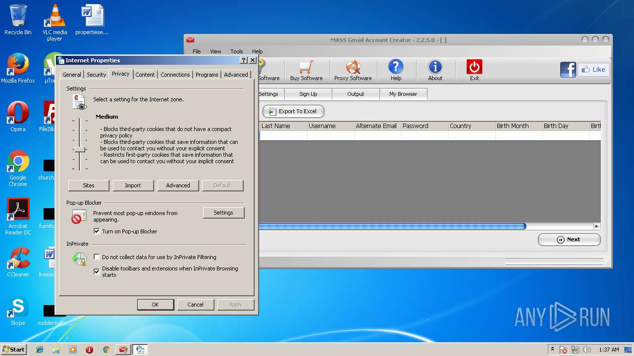The image size is (634, 356).
Task: Open Windows Media Player taskbar icon
Action: click(x=73, y=350)
